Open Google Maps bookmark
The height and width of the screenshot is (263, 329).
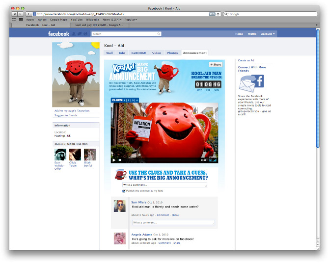pos(58,20)
